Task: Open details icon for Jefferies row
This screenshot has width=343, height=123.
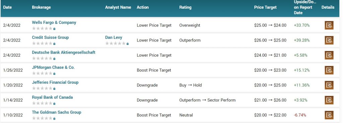Action: coord(329,85)
